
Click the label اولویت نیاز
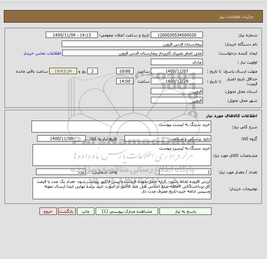click(x=248, y=63)
